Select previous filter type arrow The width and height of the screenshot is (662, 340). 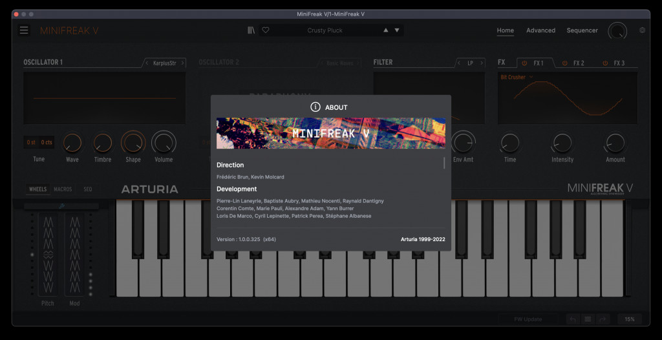pos(459,63)
